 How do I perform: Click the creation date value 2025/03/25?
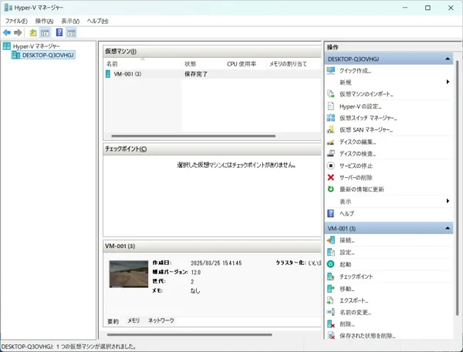[x=216, y=263]
